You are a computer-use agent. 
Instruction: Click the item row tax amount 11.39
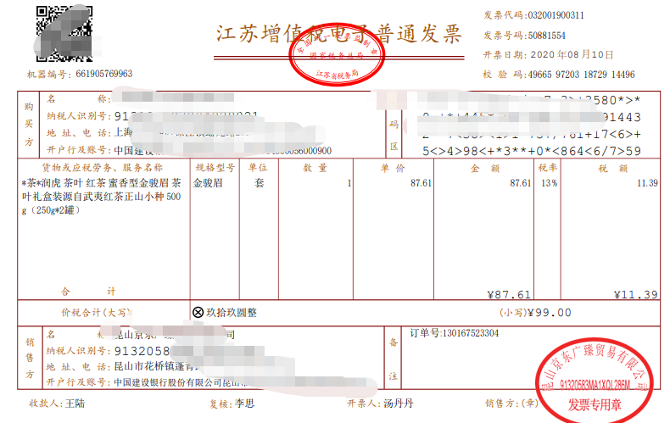(x=647, y=183)
